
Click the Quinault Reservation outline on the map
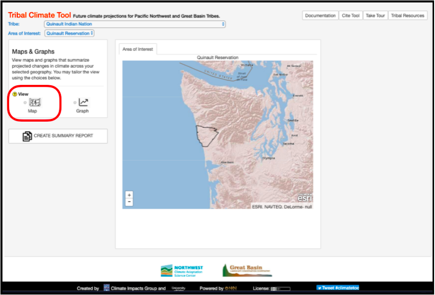[x=206, y=135]
